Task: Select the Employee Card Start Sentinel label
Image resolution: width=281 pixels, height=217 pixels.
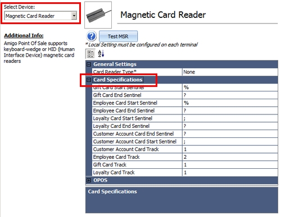Action: point(125,103)
